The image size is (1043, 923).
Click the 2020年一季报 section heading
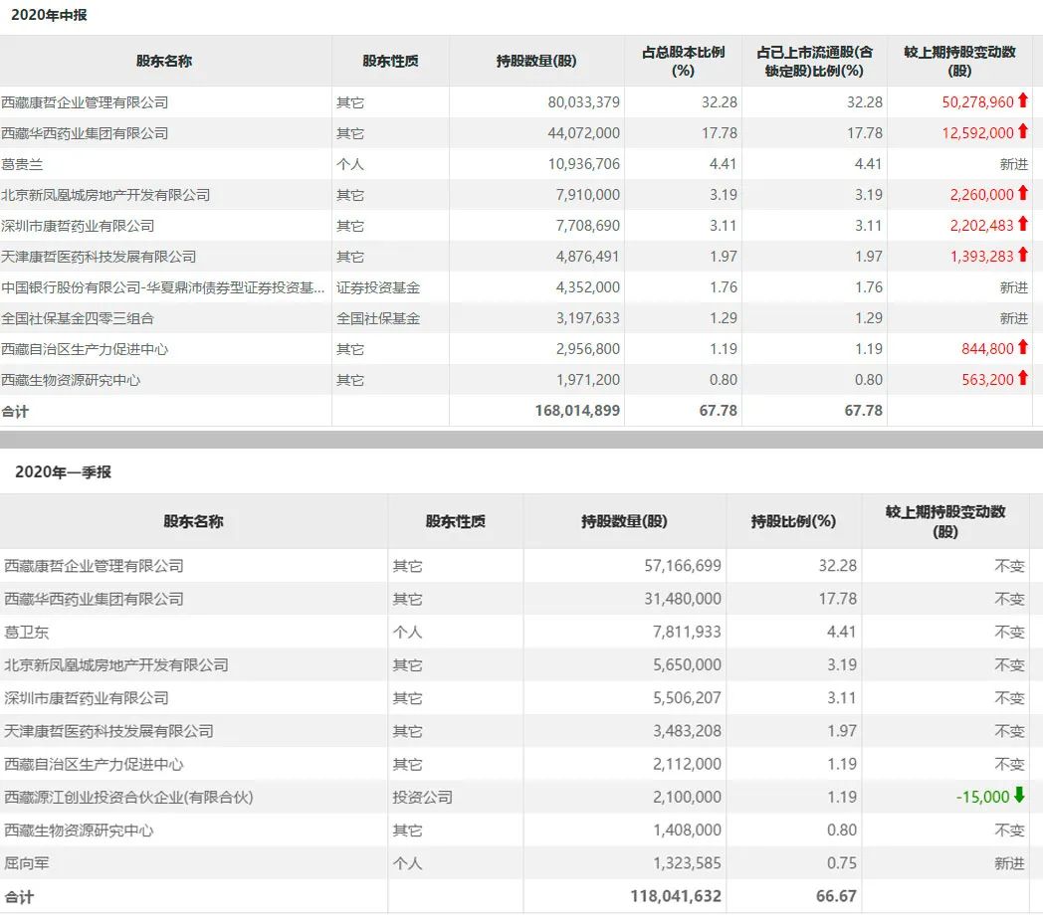click(x=63, y=472)
